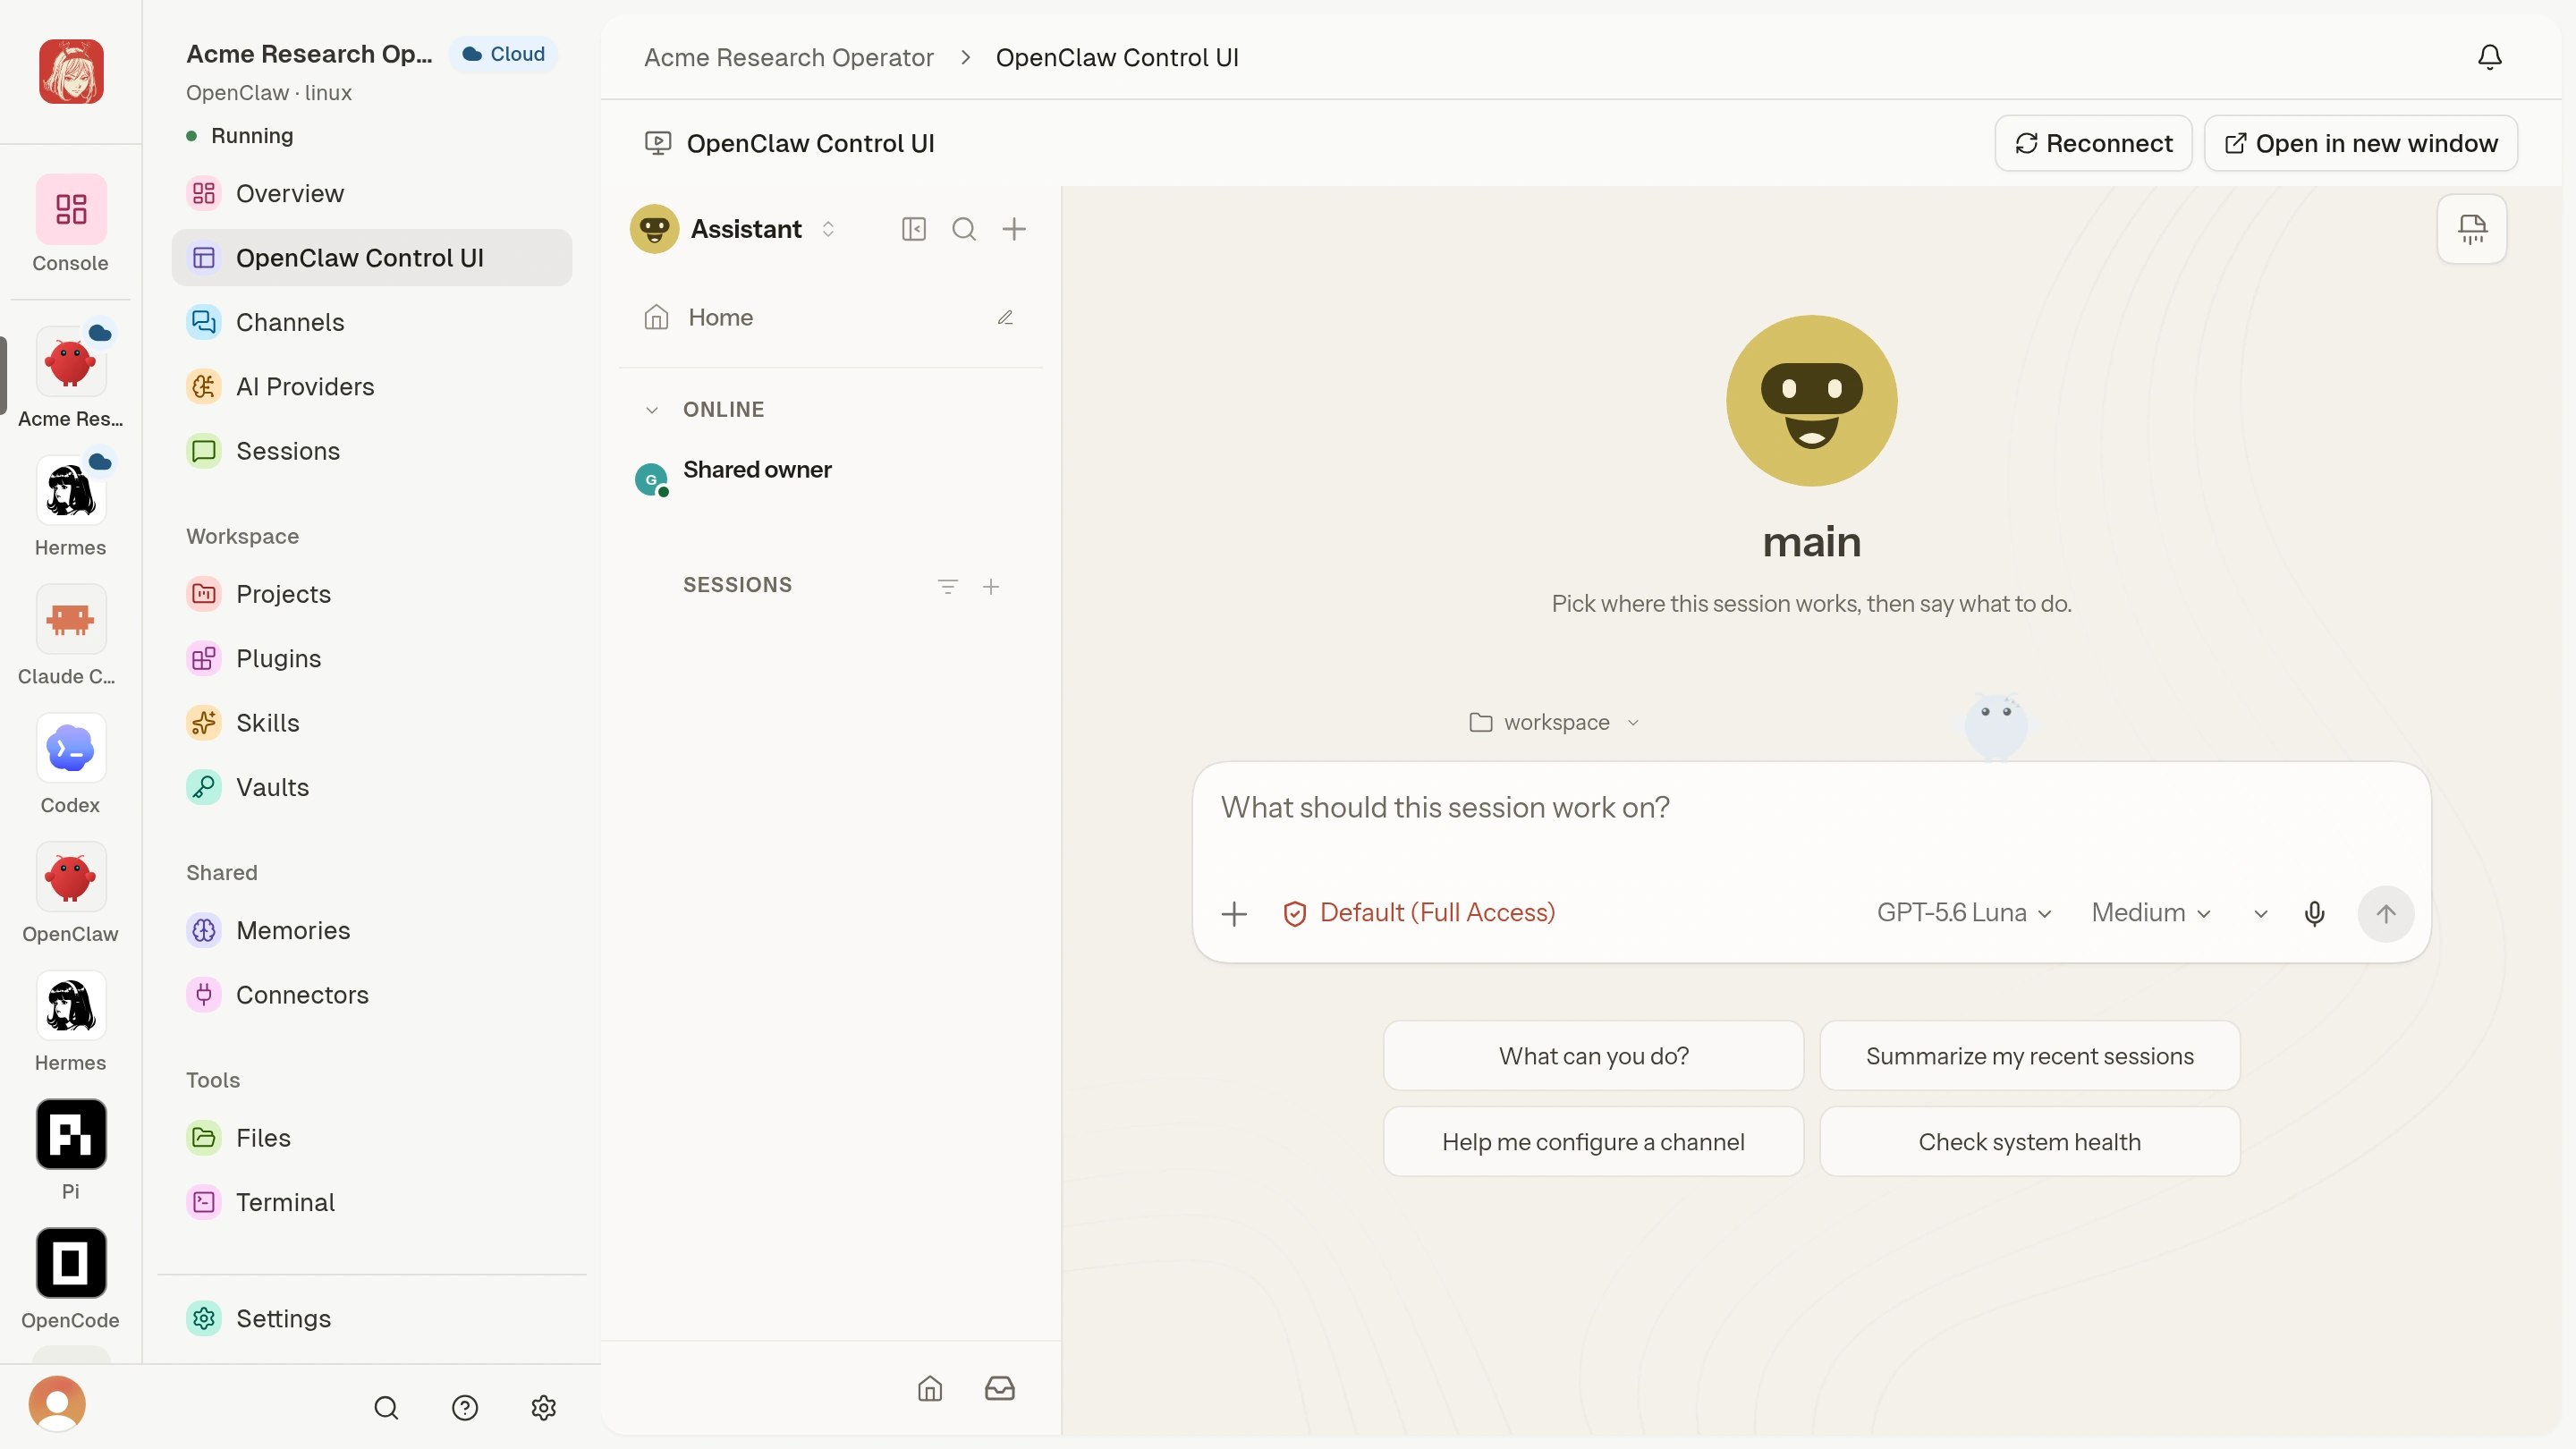Open the extra options chevron beside Medium

2260,913
